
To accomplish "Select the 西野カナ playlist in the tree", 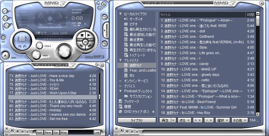I will pyautogui.click(x=137, y=65).
